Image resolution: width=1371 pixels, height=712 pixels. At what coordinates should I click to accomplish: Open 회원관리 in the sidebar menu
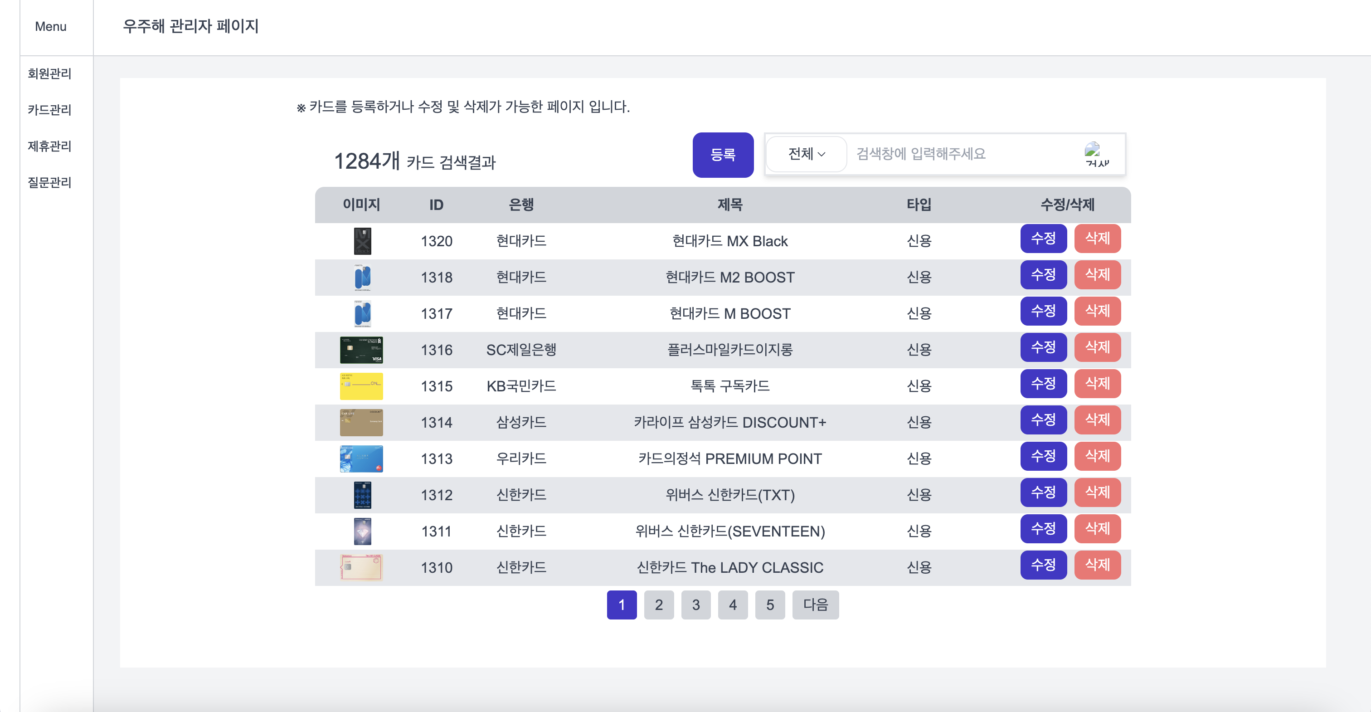(49, 73)
